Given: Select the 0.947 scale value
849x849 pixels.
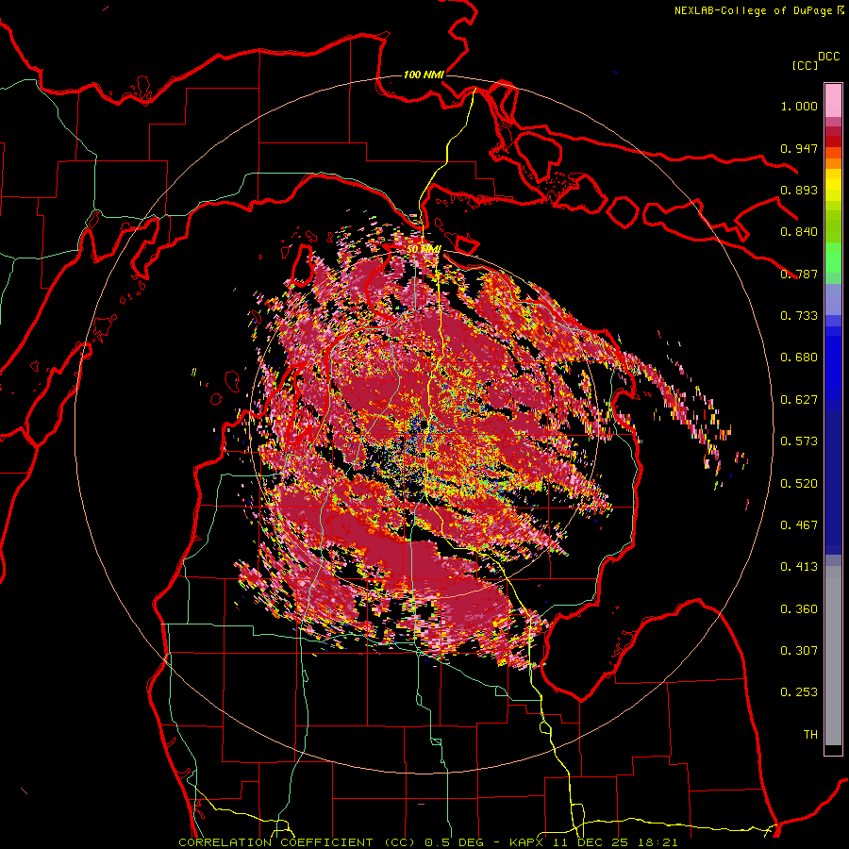Looking at the screenshot, I should [799, 148].
